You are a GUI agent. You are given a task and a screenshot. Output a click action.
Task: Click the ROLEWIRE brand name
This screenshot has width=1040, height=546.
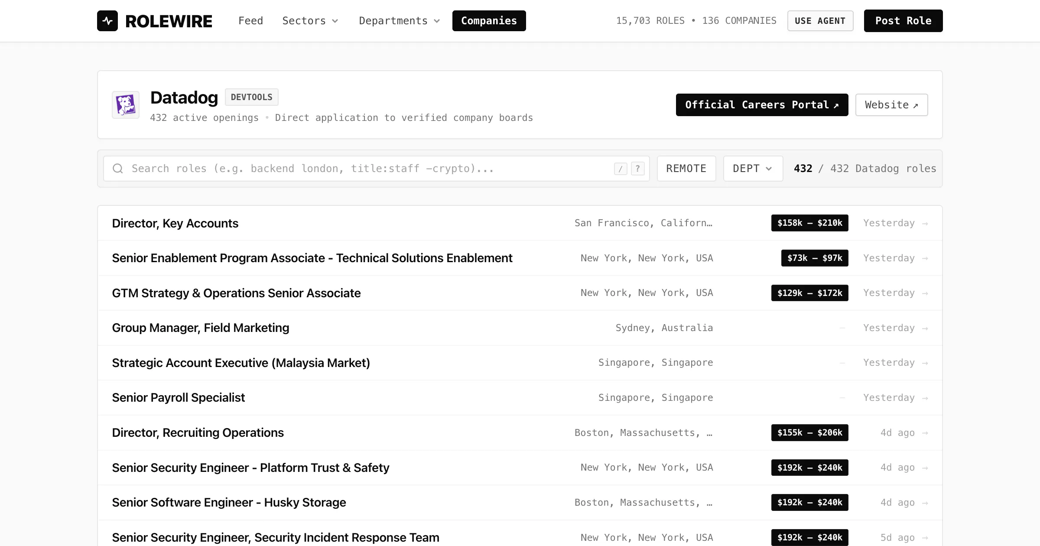click(x=169, y=21)
